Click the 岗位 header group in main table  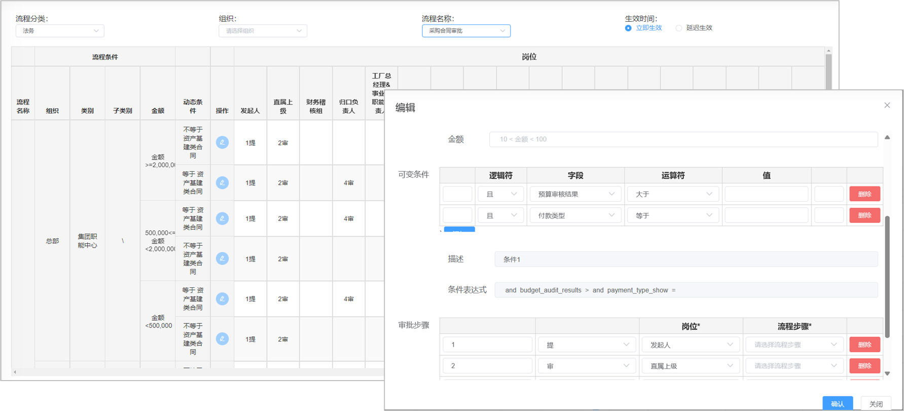[x=529, y=57]
